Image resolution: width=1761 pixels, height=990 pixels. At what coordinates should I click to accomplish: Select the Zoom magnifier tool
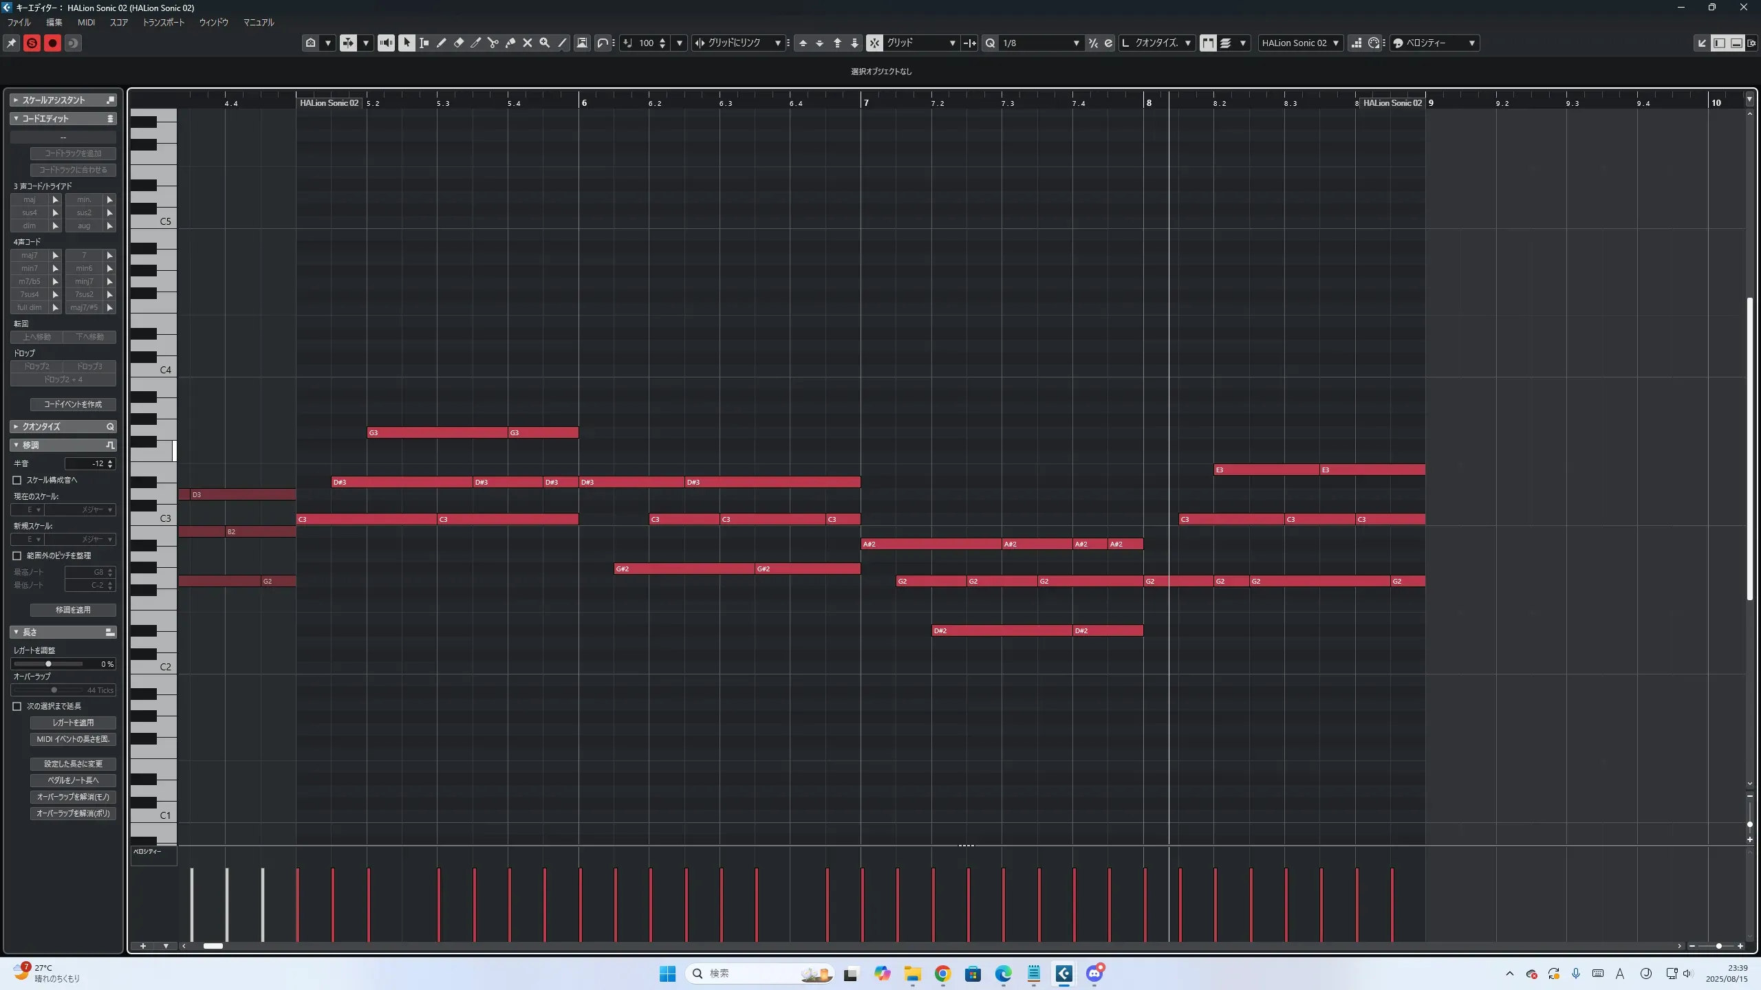[x=545, y=43]
